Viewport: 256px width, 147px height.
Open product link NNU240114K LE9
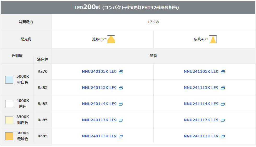pos(99,104)
